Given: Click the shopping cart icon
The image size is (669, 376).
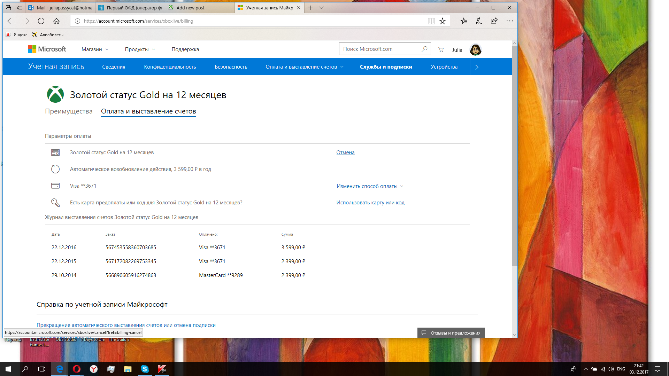Looking at the screenshot, I should tap(441, 50).
